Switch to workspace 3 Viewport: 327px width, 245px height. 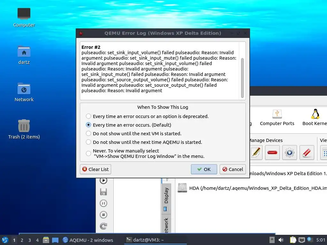[x=30, y=240]
